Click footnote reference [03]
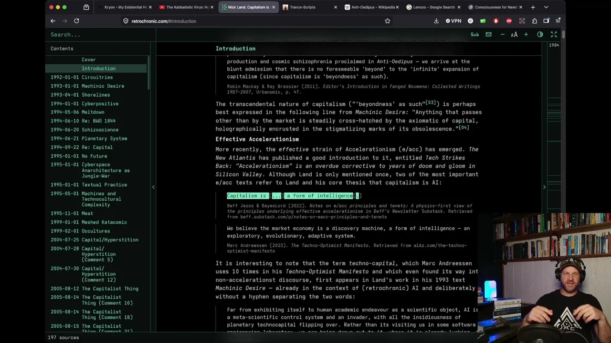Viewport: 611px width, 343px height. pos(430,102)
